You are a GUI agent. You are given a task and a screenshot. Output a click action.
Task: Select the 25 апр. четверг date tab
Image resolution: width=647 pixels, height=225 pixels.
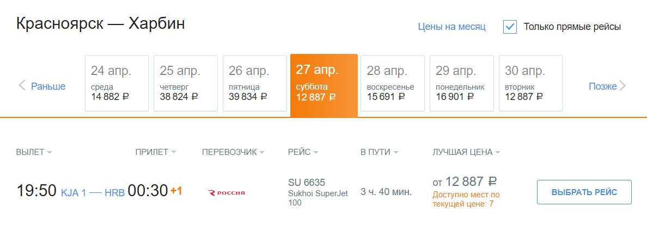click(185, 83)
